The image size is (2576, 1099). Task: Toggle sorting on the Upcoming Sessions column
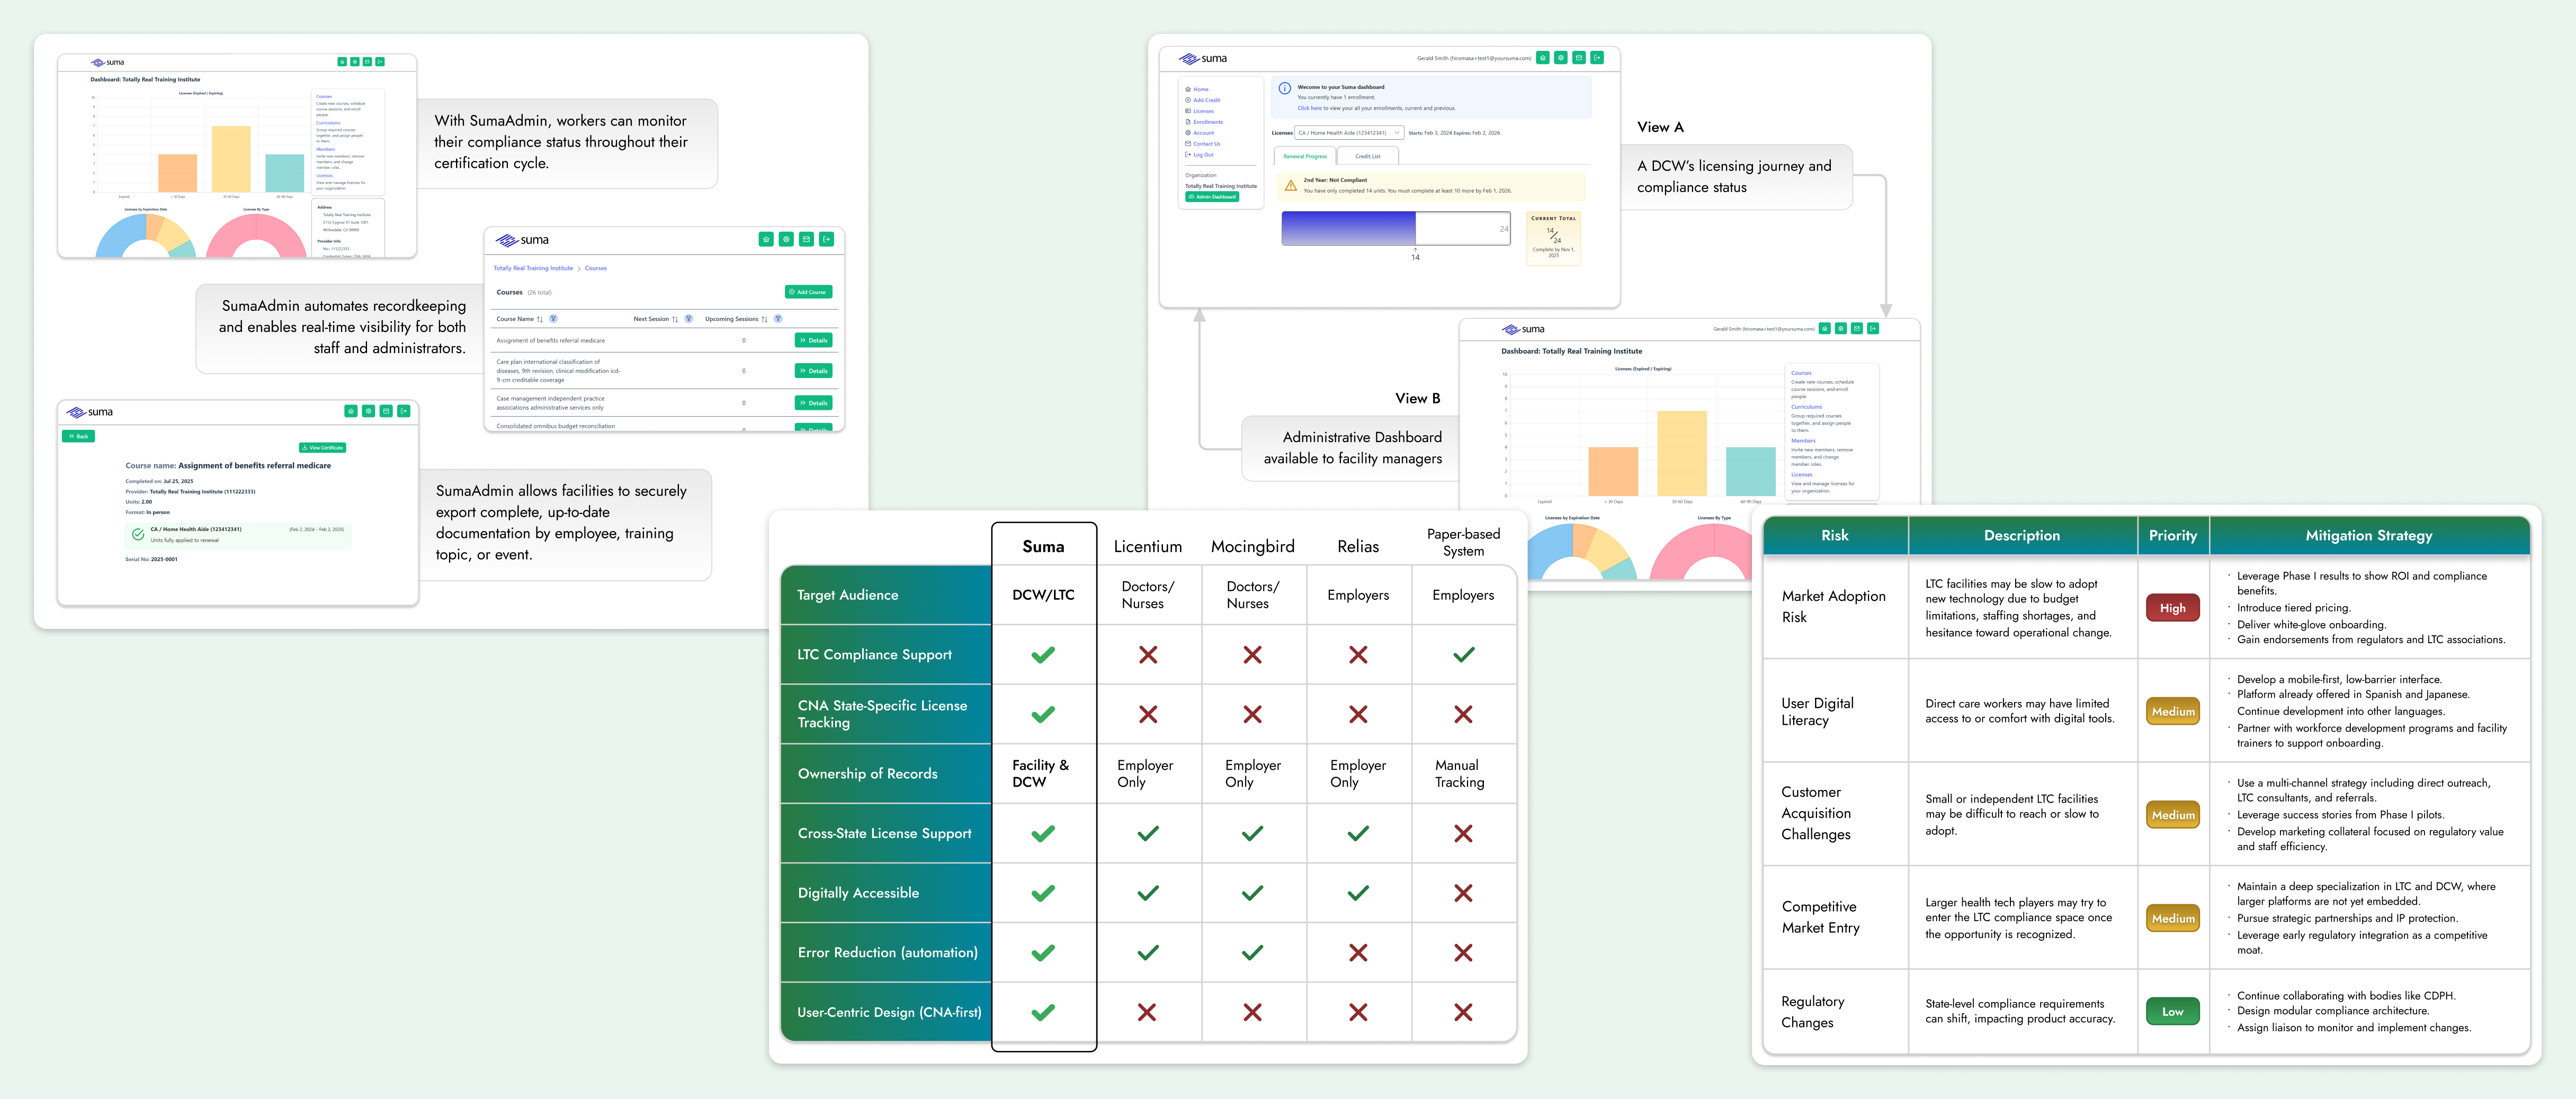click(764, 319)
